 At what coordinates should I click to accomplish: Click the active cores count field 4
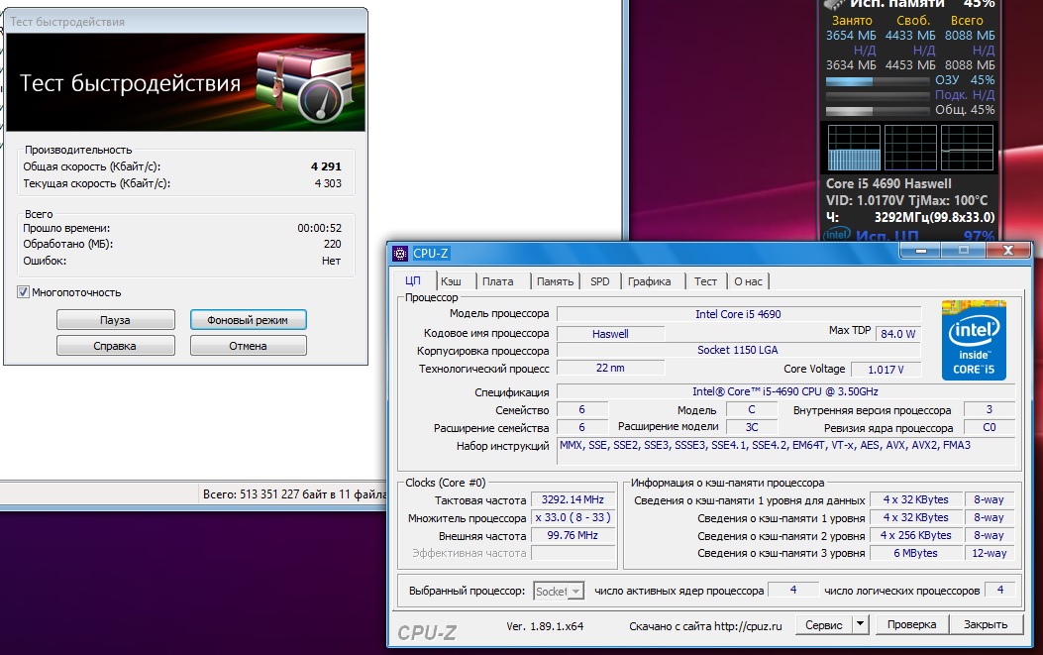pyautogui.click(x=792, y=590)
